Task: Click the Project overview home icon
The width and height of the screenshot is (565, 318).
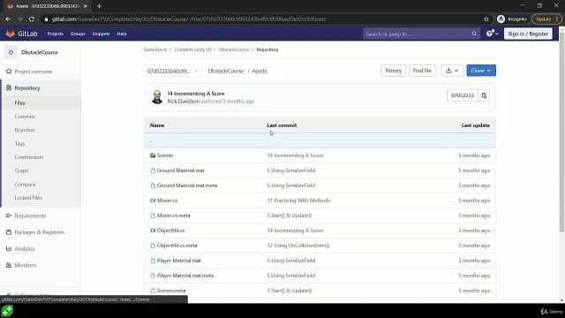Action: (9, 72)
